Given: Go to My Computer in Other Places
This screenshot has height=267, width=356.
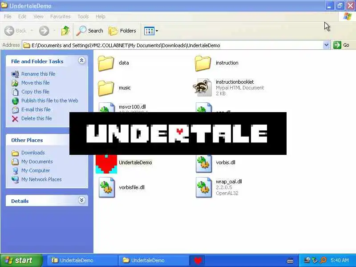Looking at the screenshot, I should tap(36, 170).
